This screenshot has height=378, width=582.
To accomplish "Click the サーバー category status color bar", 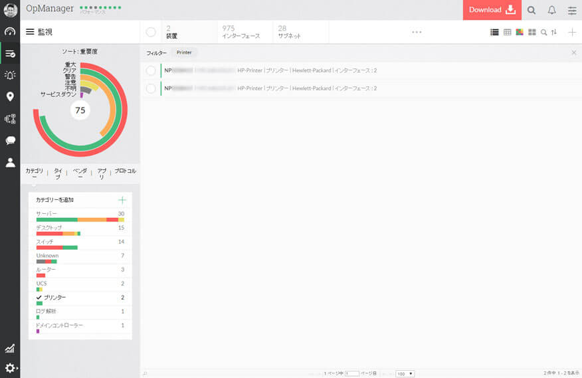I will [x=80, y=219].
